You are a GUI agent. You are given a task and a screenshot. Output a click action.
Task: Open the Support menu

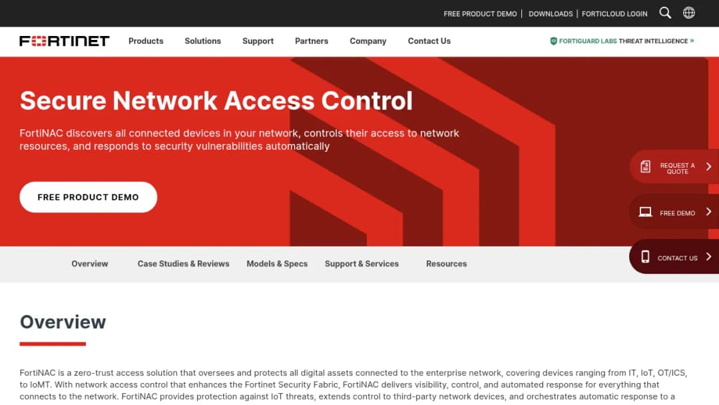coord(258,41)
